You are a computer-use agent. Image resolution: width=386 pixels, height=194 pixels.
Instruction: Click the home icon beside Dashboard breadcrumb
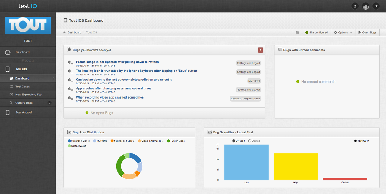[x=65, y=32]
